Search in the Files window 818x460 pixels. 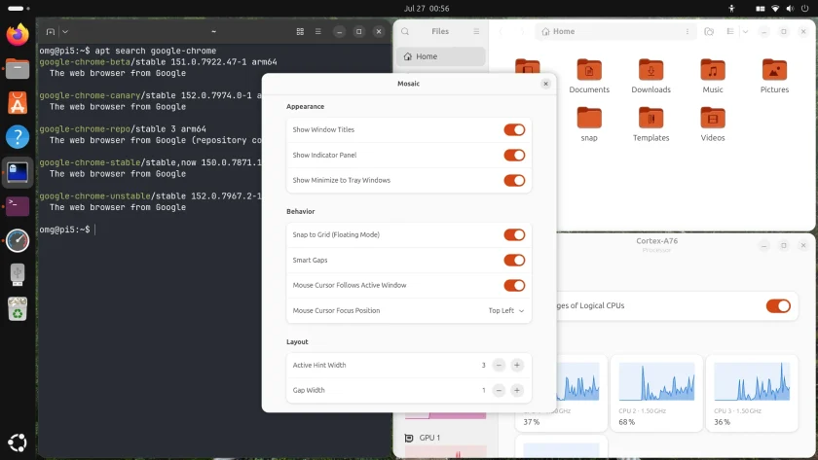(x=405, y=31)
